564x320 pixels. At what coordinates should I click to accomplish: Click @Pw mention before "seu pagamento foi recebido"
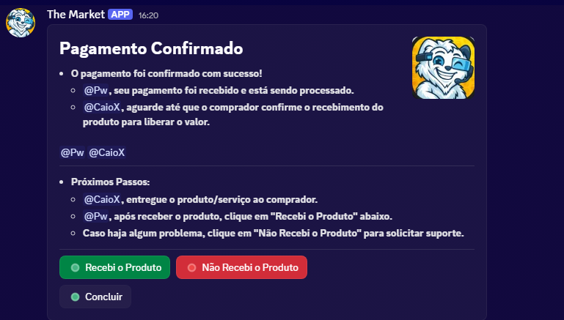click(x=96, y=91)
